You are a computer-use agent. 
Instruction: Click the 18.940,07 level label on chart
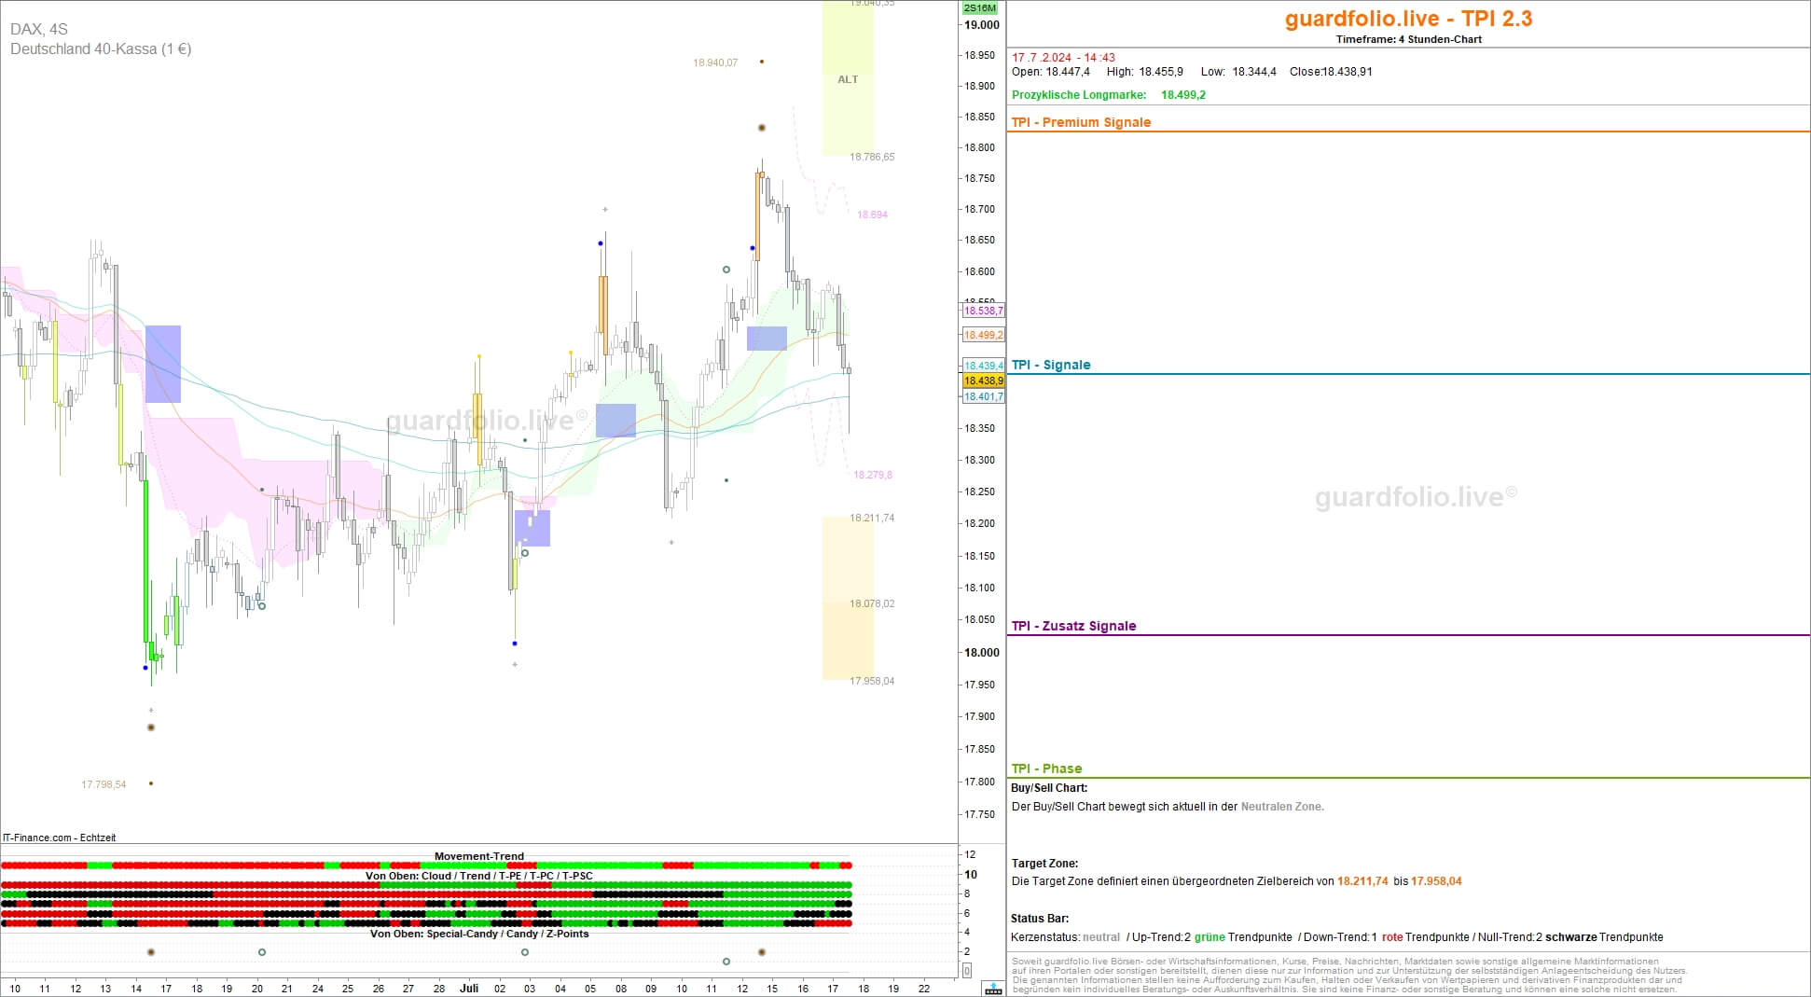[x=715, y=62]
